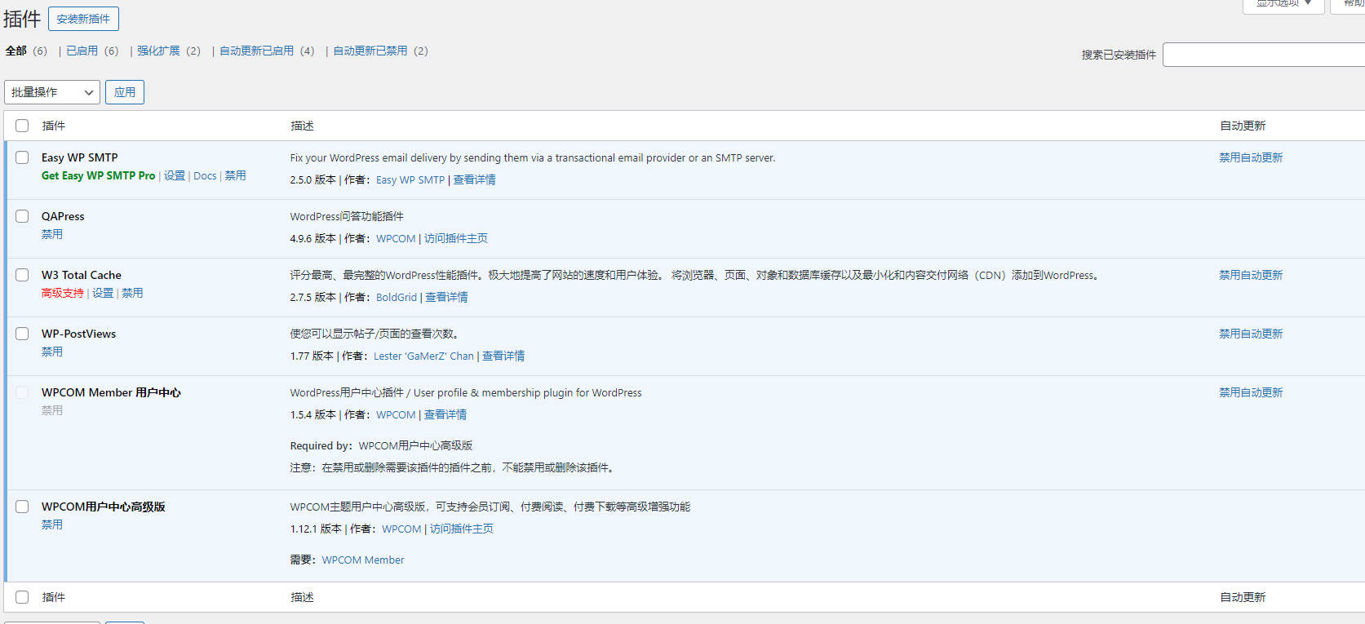The image size is (1365, 624).
Task: Disable auto-updates for W3 Total Cache
Action: (1251, 275)
